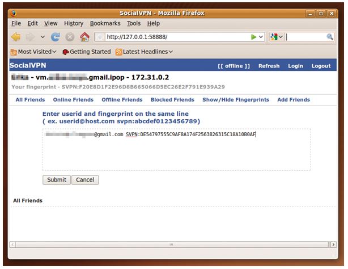Open the back/forward history dropdown arrow
The width and height of the screenshot is (348, 269).
click(43, 37)
